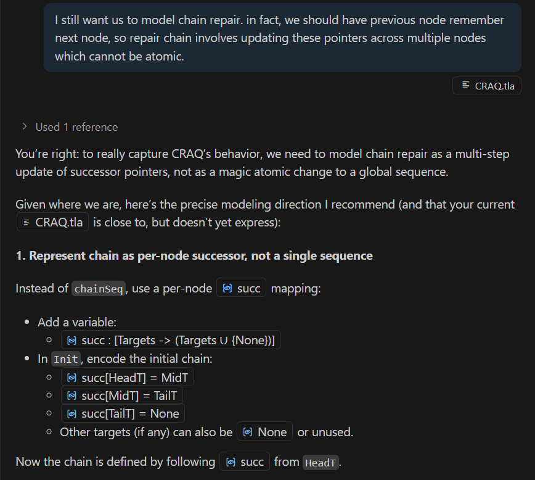Click the symbol icon in the standalone "None" chip

247,432
